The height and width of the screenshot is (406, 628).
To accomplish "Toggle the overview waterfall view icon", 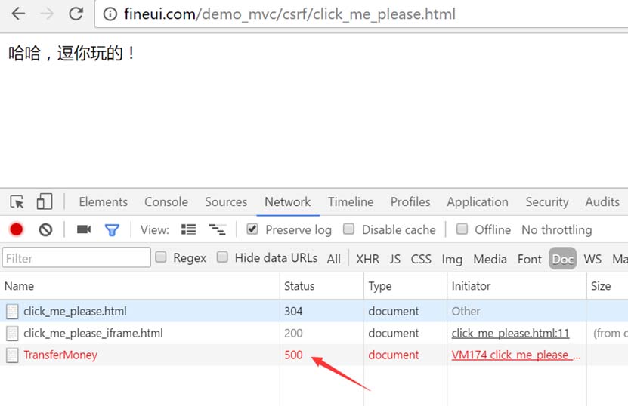I will 217,229.
